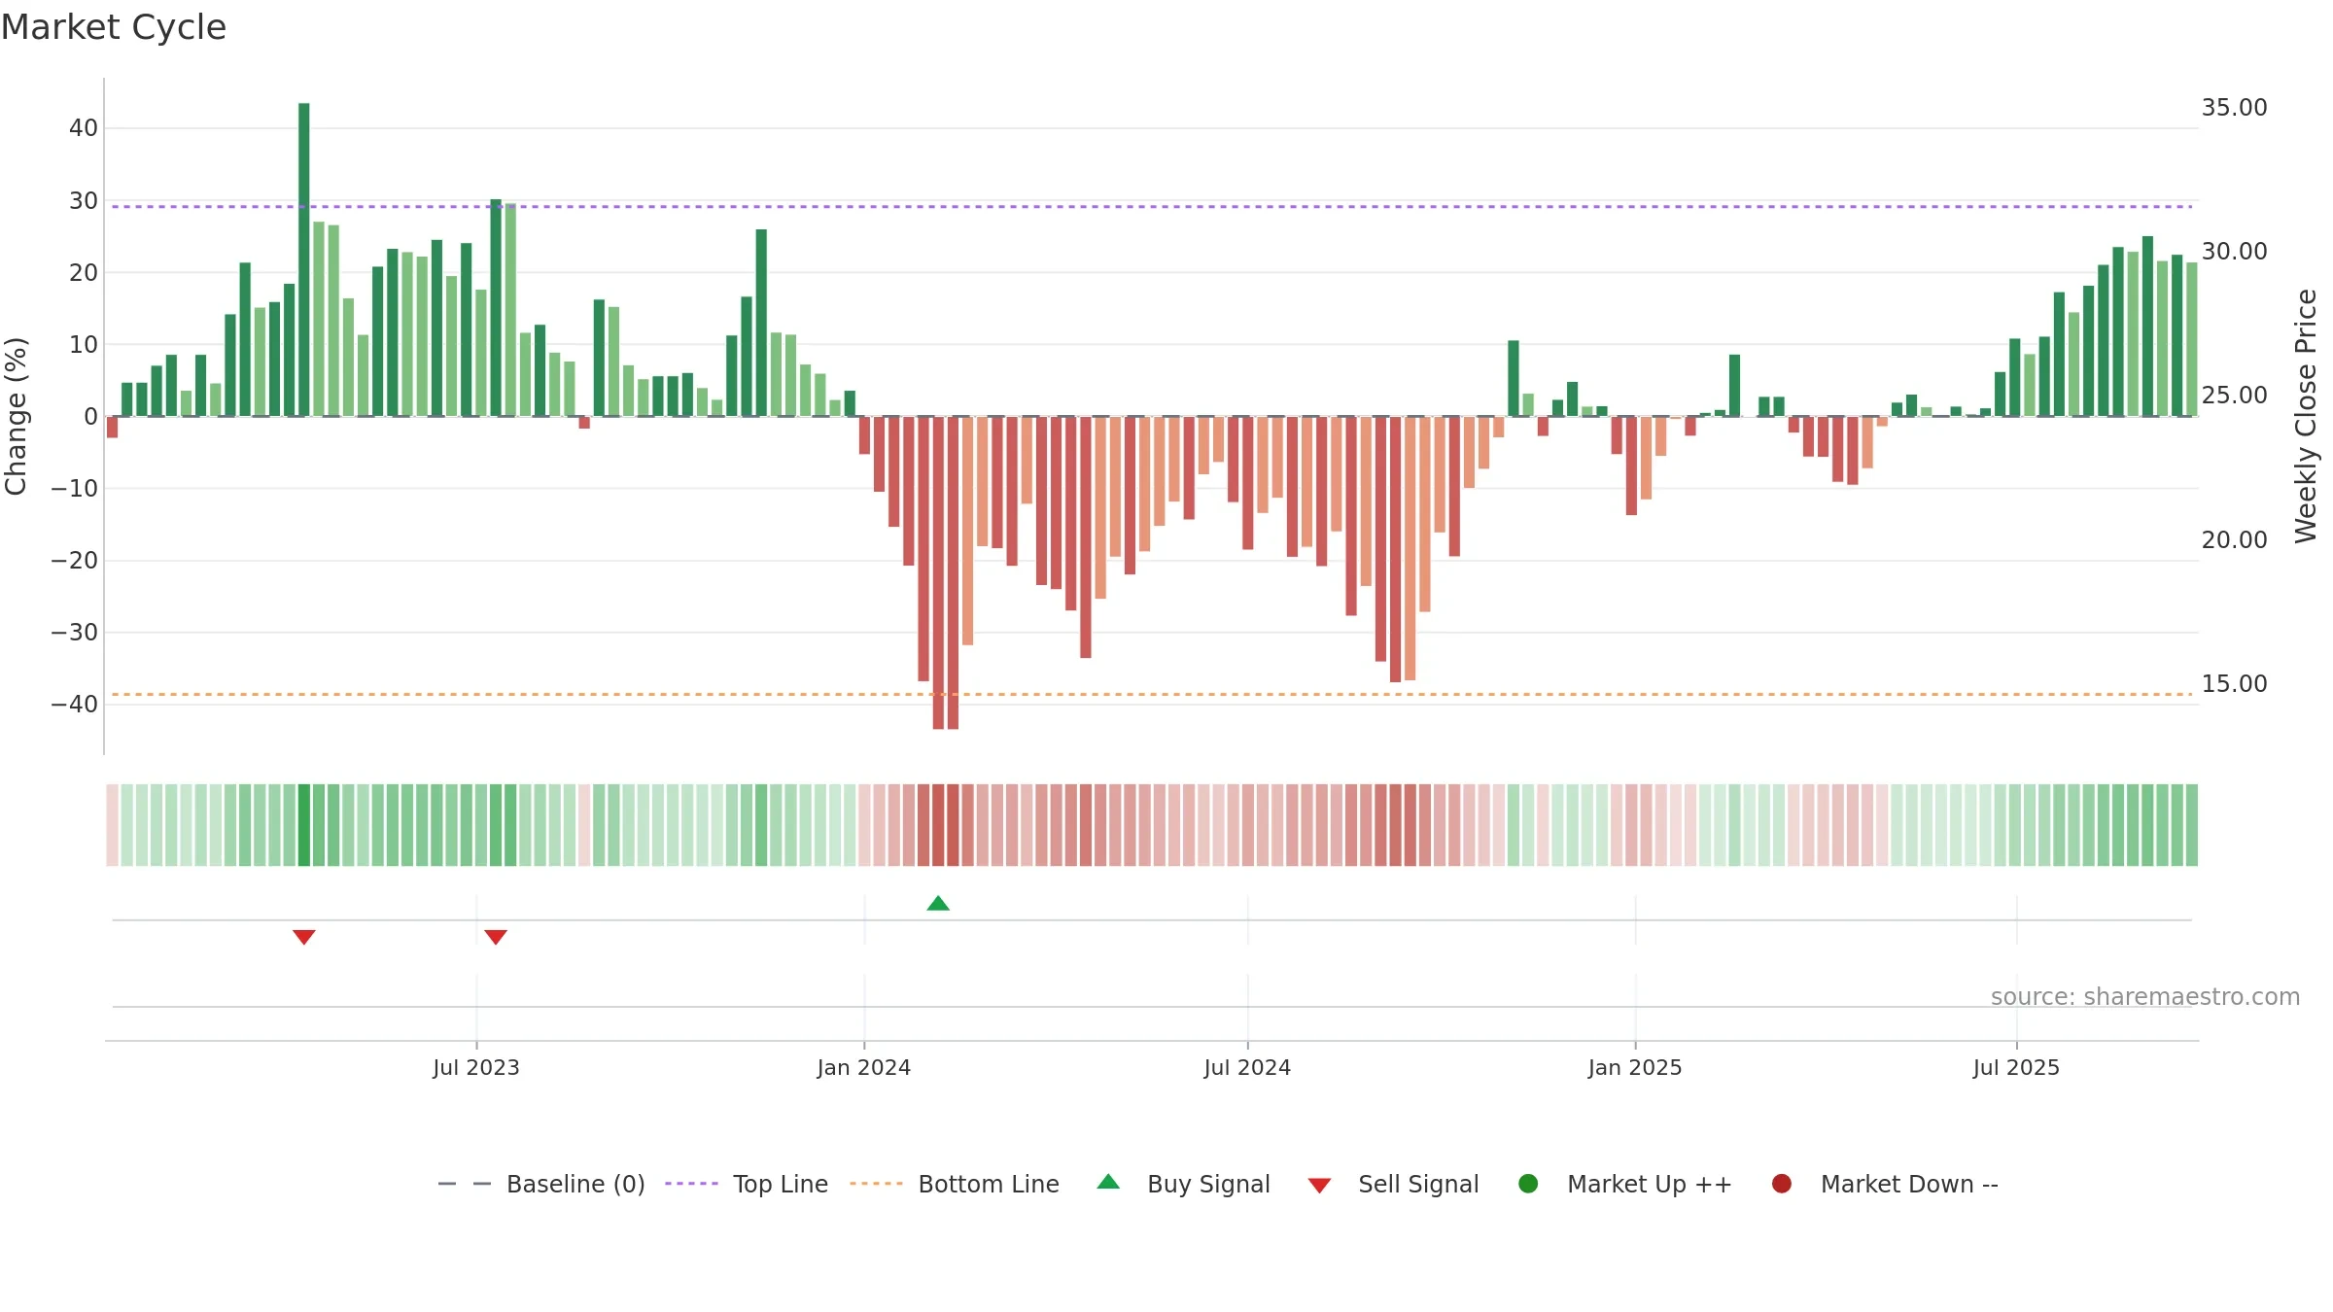
Task: Click the Buy Signal green triangle legend icon
Action: point(1108,1182)
